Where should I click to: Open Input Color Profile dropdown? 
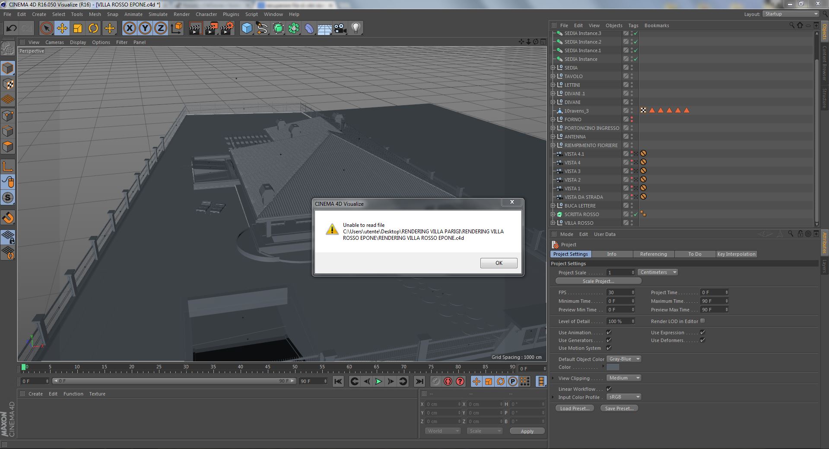tap(624, 397)
